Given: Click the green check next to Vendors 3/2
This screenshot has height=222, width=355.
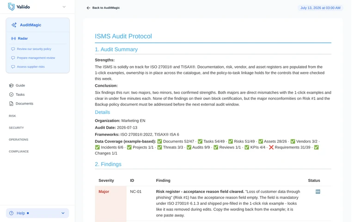Looking at the screenshot, I should pos(293,142).
